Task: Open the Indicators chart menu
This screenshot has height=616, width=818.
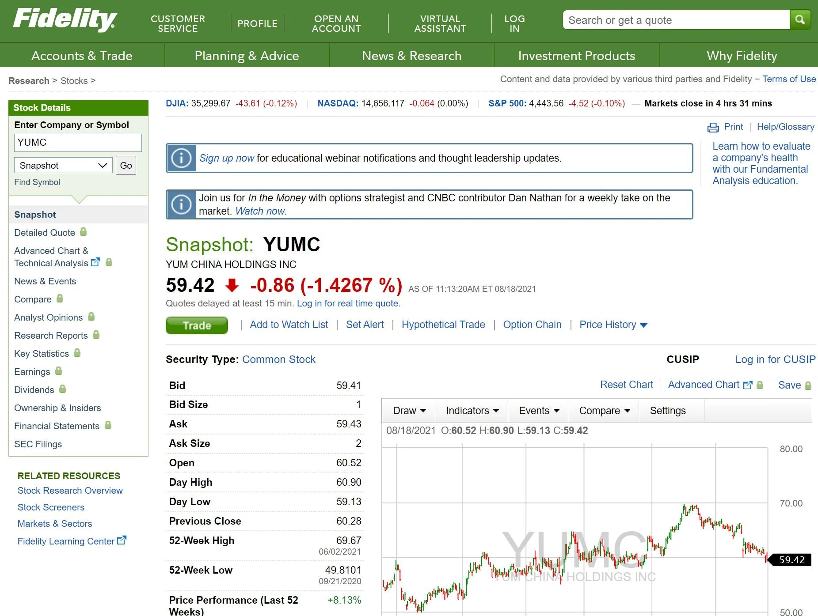Action: point(472,411)
